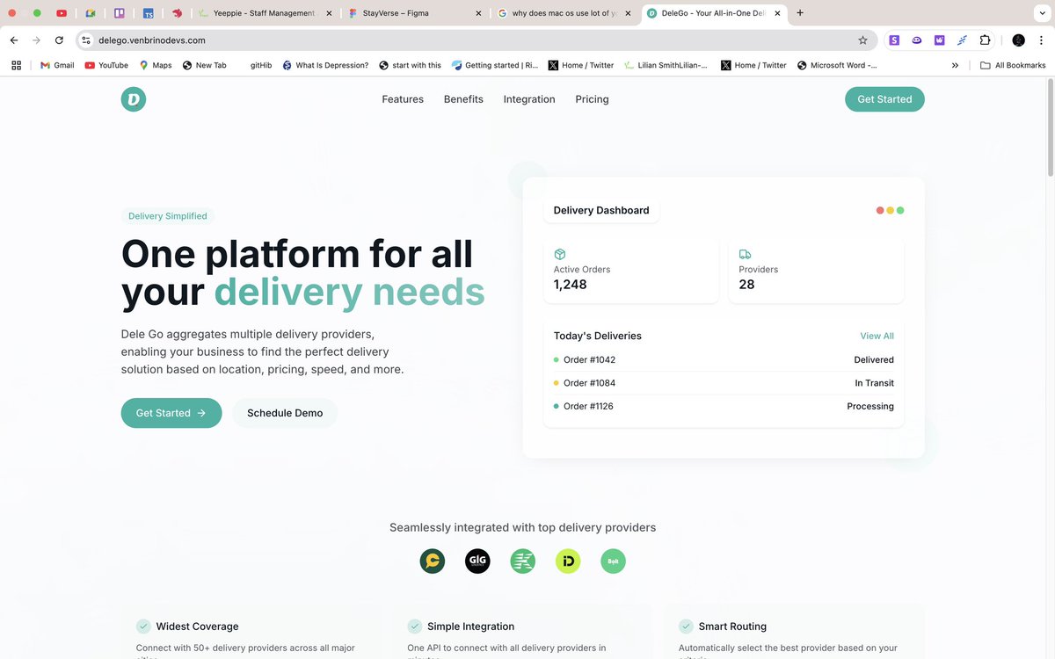Click the Delivery Dashboard title label
The width and height of the screenshot is (1055, 659).
click(601, 210)
